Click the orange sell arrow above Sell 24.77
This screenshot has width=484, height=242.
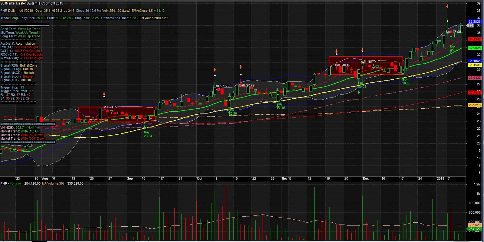[x=104, y=94]
